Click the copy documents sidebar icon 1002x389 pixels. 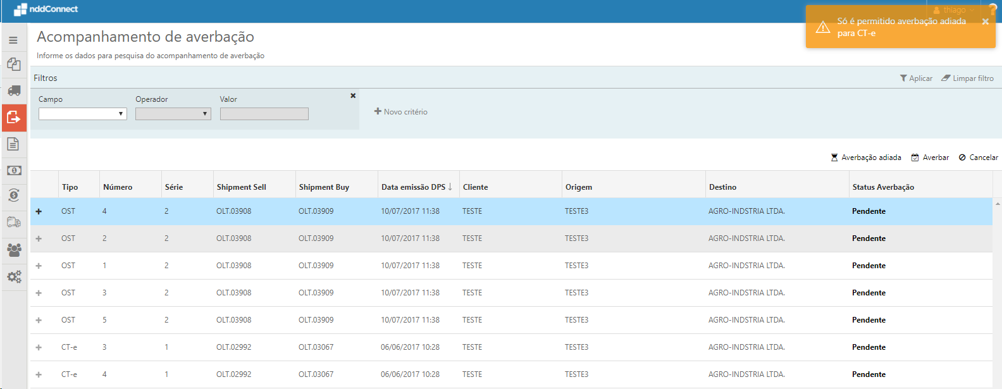click(x=14, y=65)
